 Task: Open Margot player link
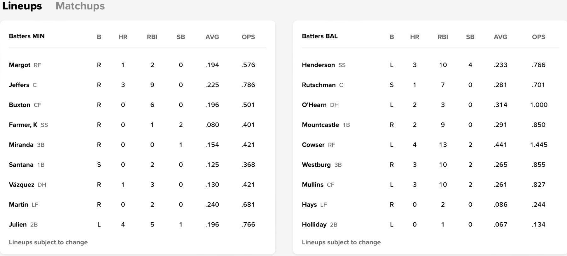pyautogui.click(x=20, y=65)
